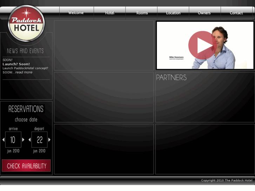Click 'jun 2010' under the arrive date

[13, 151]
